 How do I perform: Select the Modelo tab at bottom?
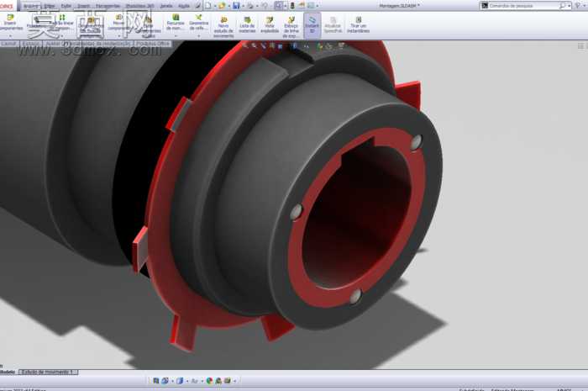click(x=8, y=373)
